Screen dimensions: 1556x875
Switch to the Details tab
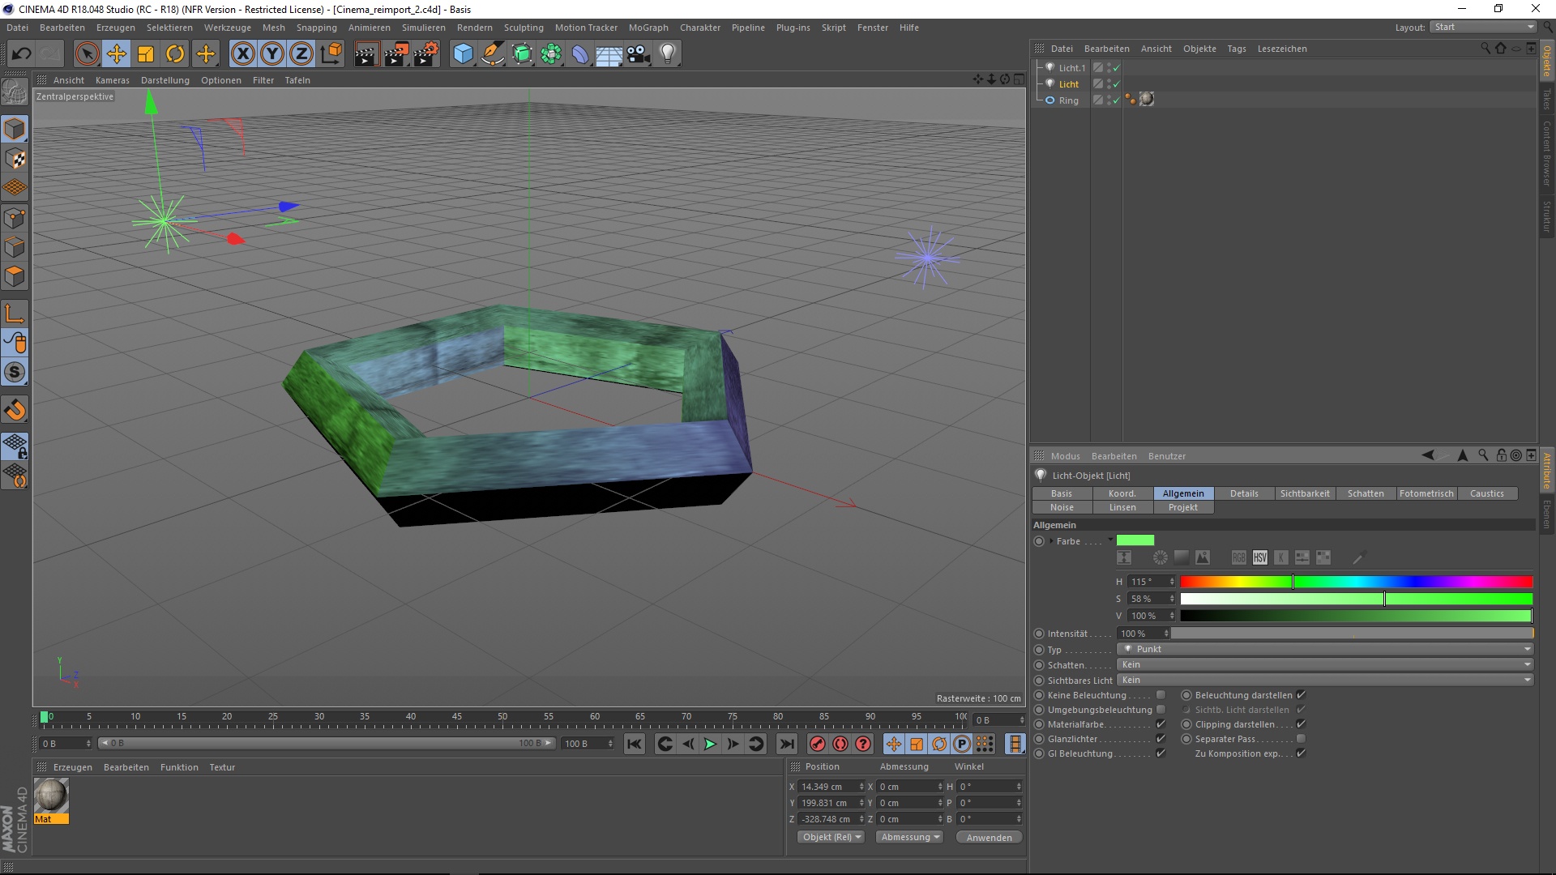(x=1244, y=493)
